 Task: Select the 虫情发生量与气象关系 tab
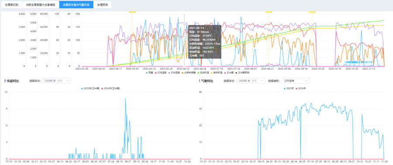(76, 4)
